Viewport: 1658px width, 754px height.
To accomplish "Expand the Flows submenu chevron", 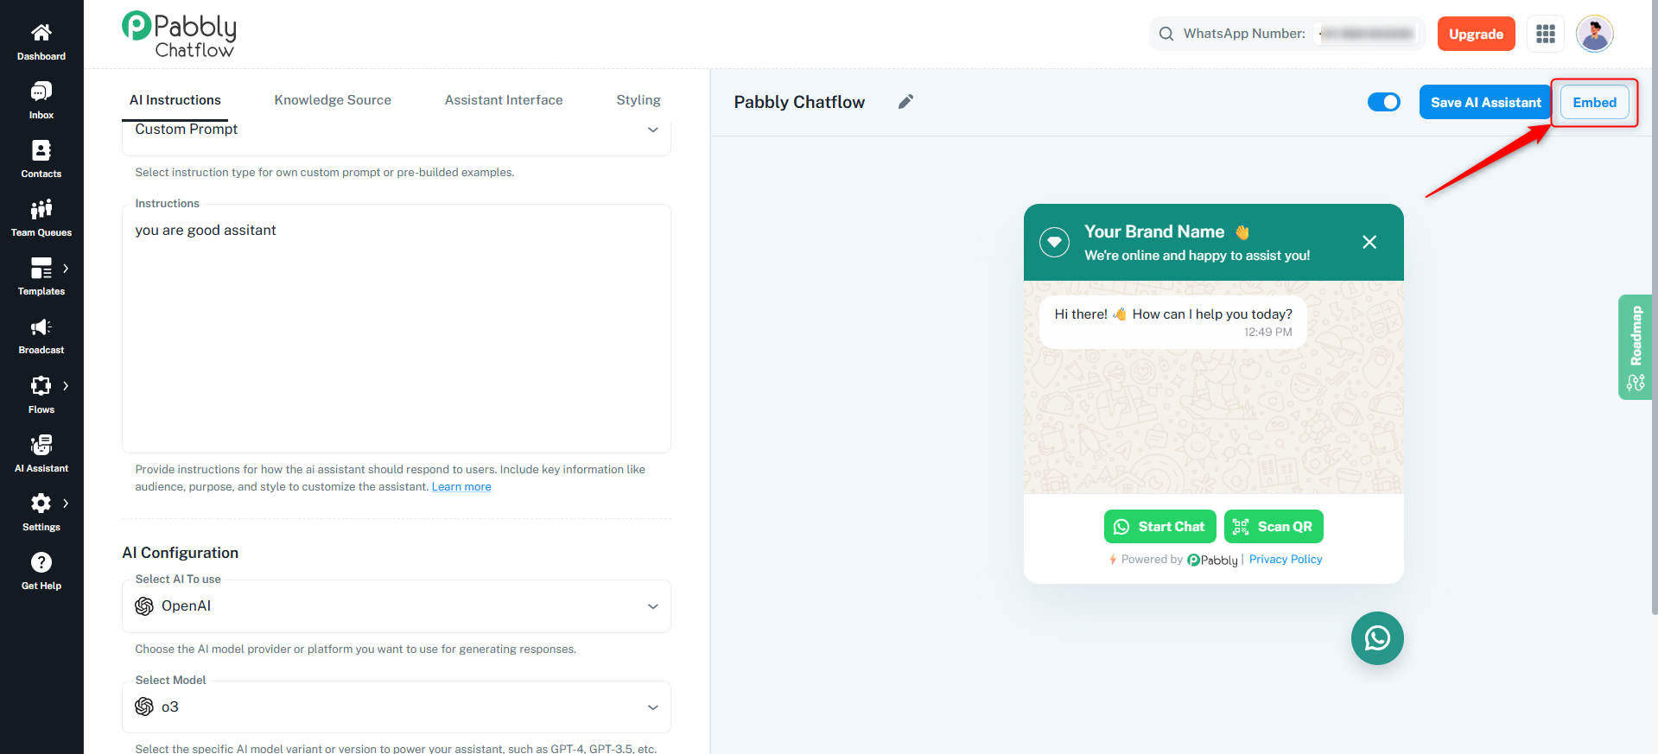I will tap(66, 386).
